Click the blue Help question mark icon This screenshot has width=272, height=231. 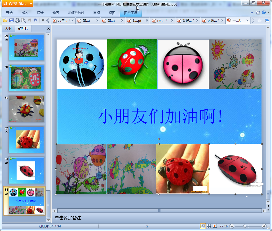tap(264, 12)
